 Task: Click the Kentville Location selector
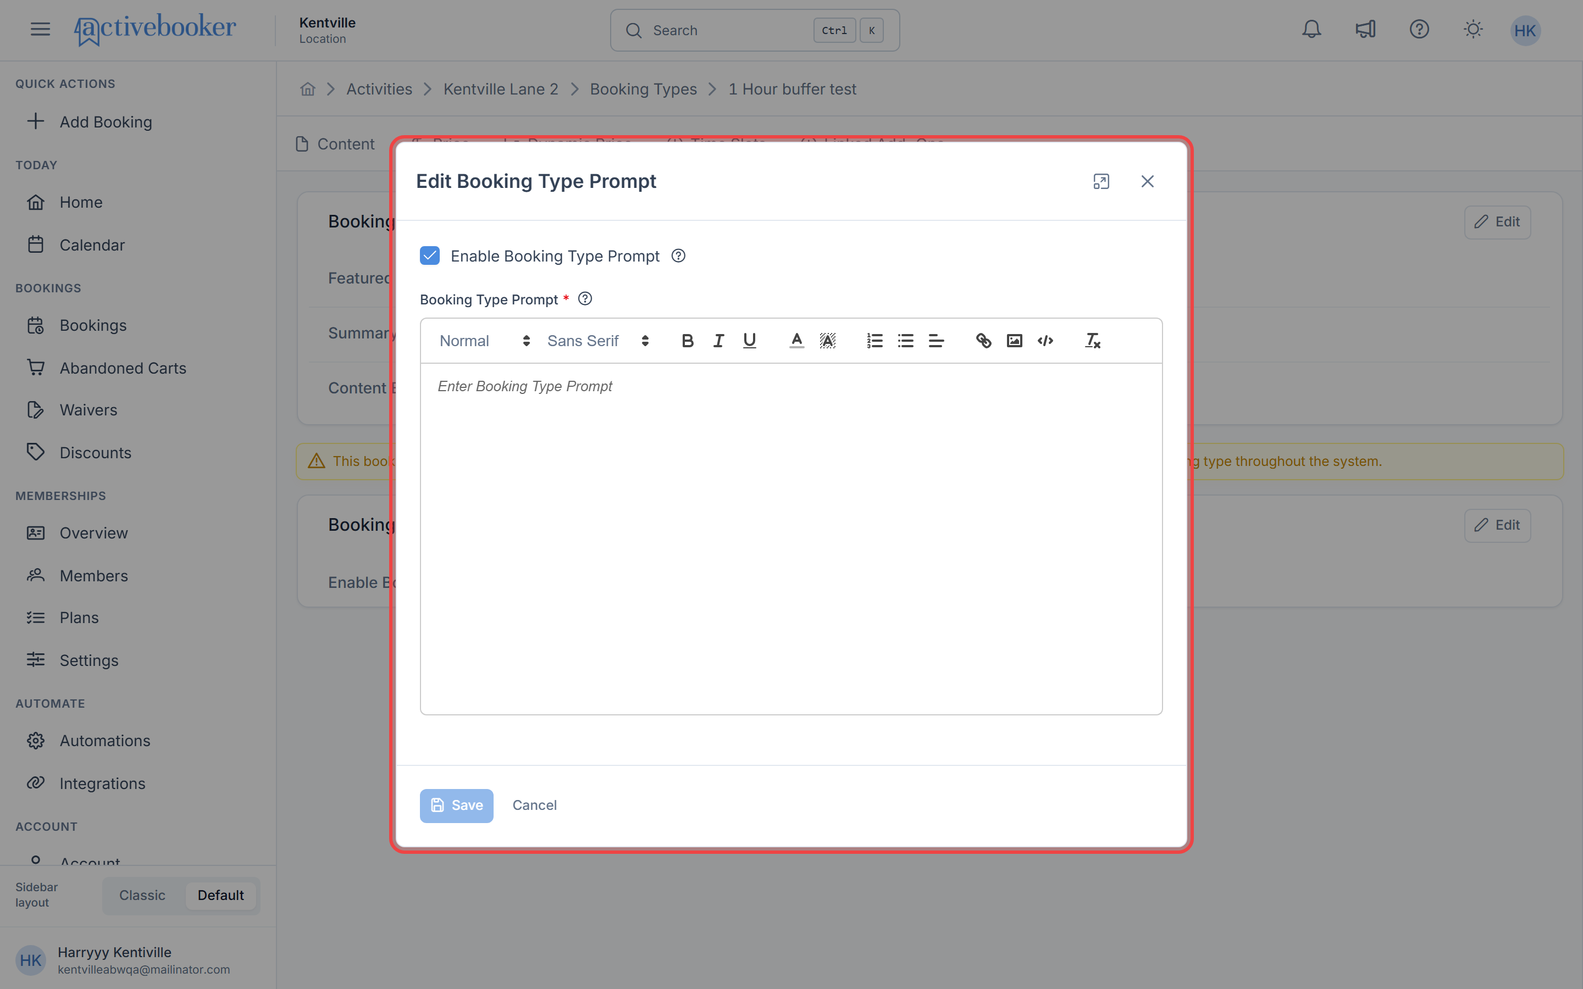(x=327, y=30)
